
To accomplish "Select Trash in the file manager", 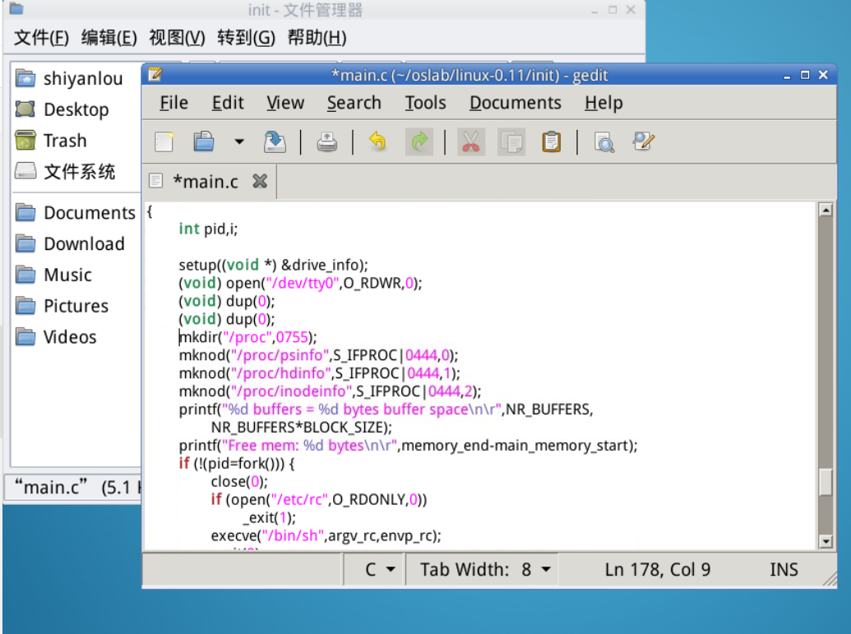I will (64, 141).
